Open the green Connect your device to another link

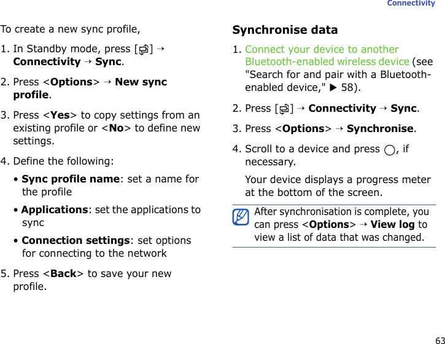(322, 49)
